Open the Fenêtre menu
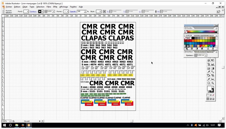This screenshot has height=129, width=226. click(73, 7)
